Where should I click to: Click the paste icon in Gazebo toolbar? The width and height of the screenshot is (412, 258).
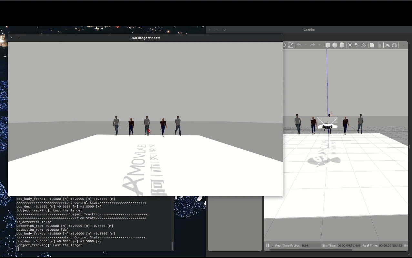(379, 45)
